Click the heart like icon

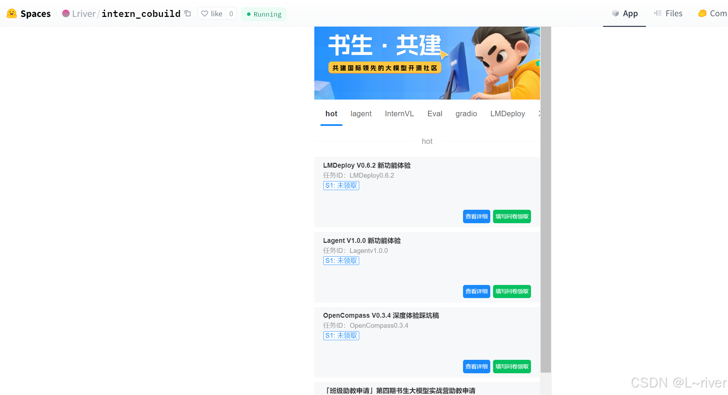pos(205,14)
